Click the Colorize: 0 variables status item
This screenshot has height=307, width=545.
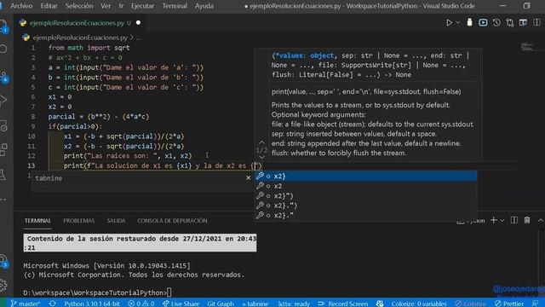coord(419,304)
